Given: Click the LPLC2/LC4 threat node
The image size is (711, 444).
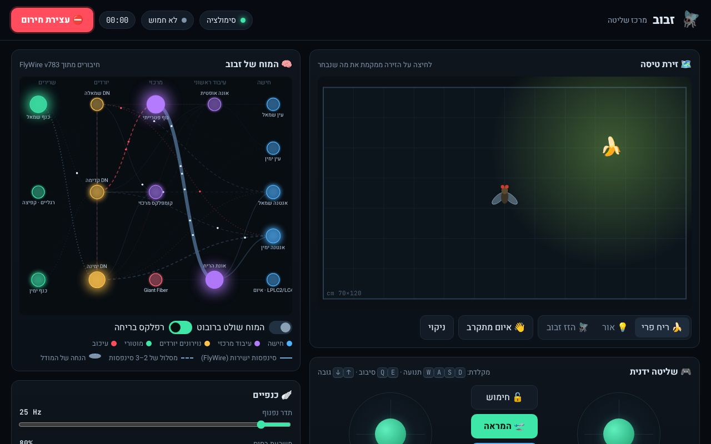Looking at the screenshot, I should (273, 280).
